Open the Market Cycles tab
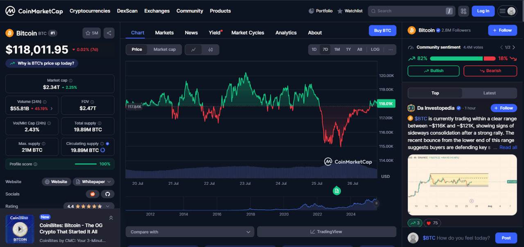 point(248,33)
